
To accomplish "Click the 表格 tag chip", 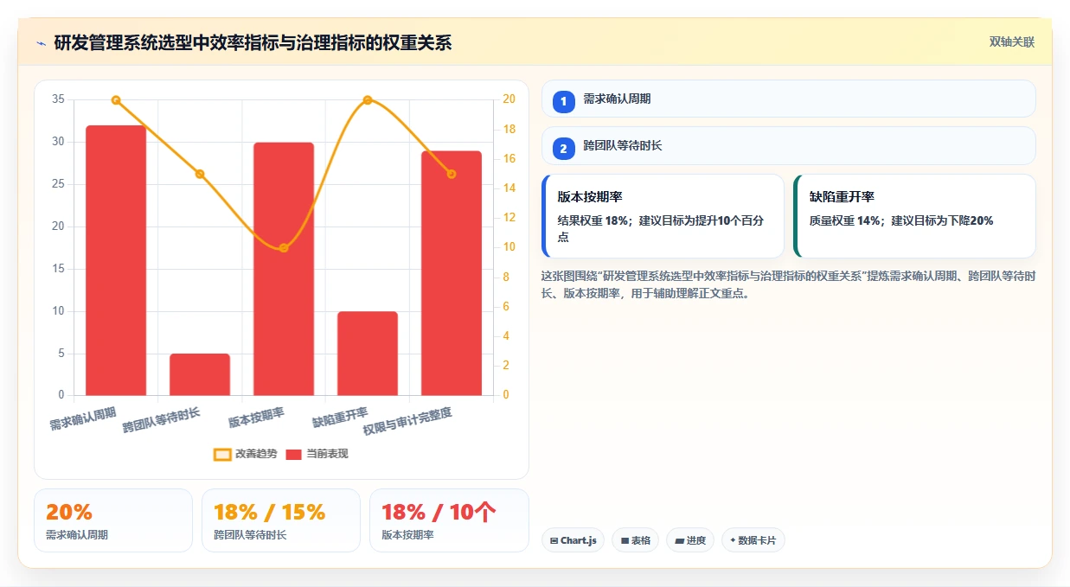I will pos(635,540).
